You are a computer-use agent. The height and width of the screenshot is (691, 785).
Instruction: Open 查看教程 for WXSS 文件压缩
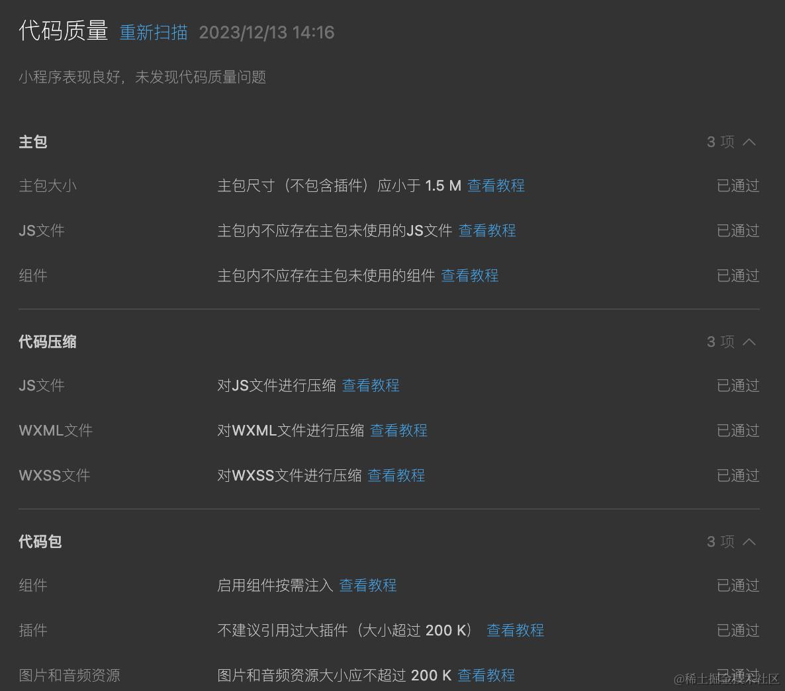pyautogui.click(x=396, y=475)
